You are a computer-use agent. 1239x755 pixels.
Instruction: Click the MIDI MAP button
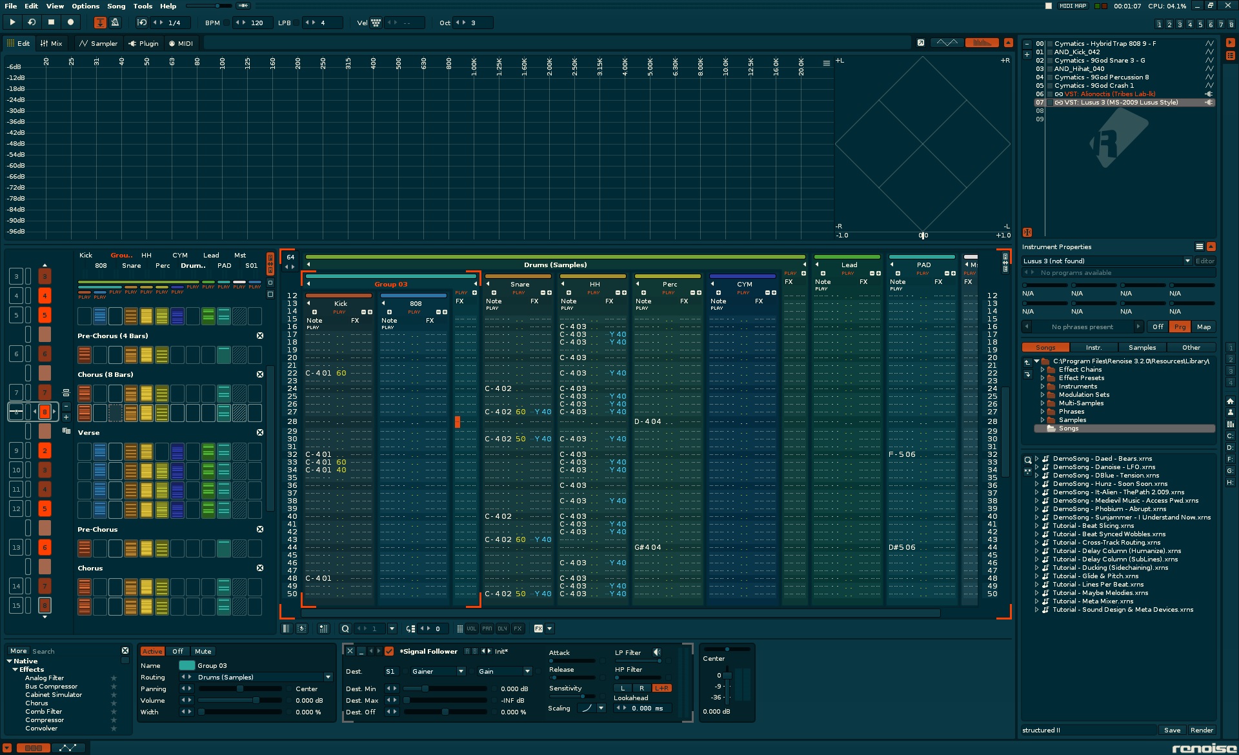point(1073,6)
